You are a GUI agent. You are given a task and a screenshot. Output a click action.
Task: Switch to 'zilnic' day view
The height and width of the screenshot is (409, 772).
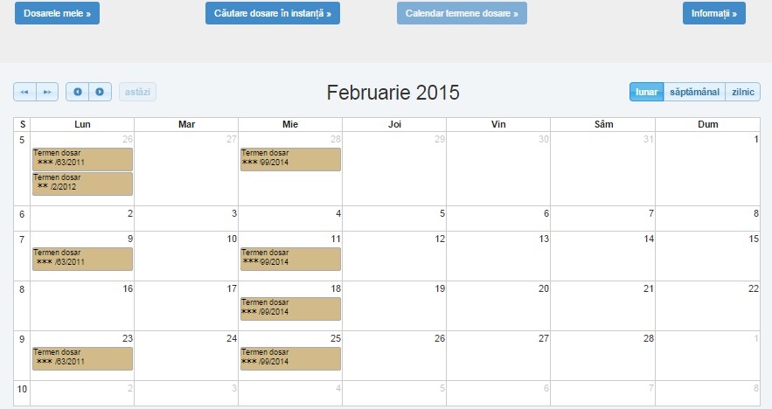coord(742,92)
